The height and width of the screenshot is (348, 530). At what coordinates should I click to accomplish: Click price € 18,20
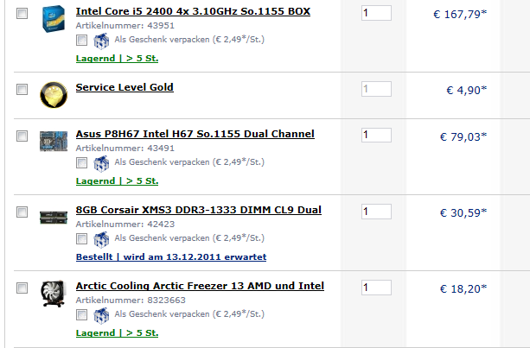463,288
